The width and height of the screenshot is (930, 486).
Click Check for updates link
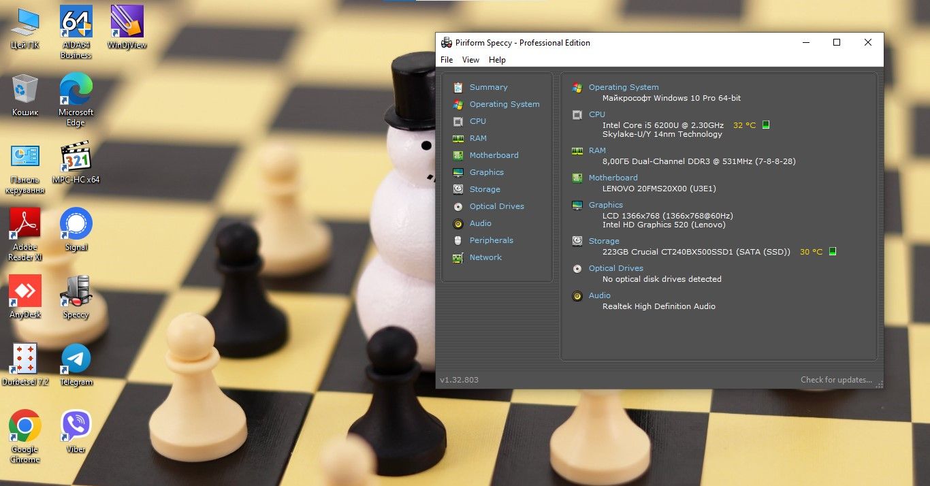pos(836,380)
